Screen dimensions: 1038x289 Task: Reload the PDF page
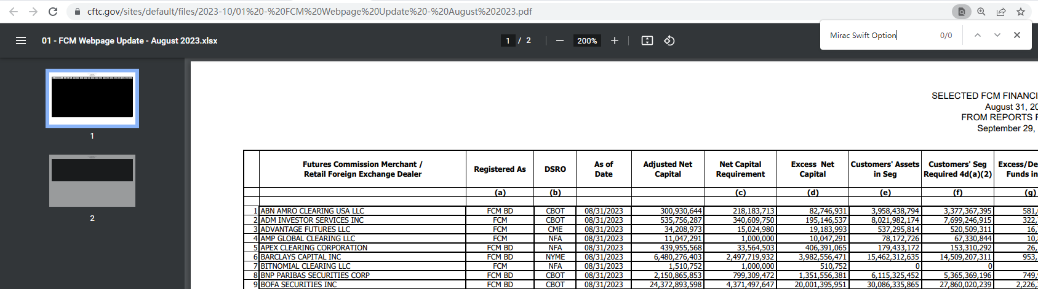point(53,12)
